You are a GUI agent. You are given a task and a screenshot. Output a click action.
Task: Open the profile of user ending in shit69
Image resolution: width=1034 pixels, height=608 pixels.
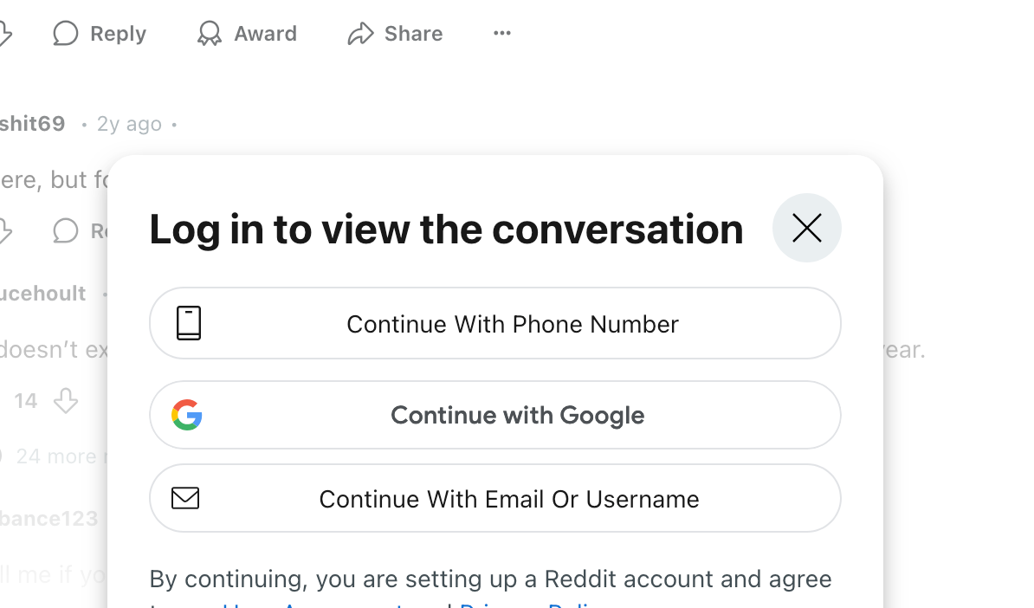click(33, 124)
